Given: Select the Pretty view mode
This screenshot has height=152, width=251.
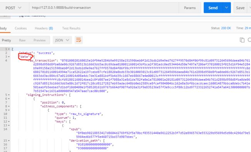Looking at the screenshot, I should pos(7,40).
